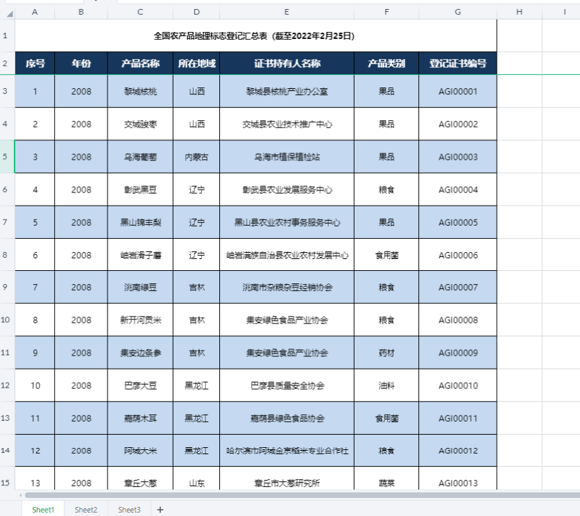Click the 证书持有人名称 header cell
Image resolution: width=580 pixels, height=516 pixels.
[287, 63]
